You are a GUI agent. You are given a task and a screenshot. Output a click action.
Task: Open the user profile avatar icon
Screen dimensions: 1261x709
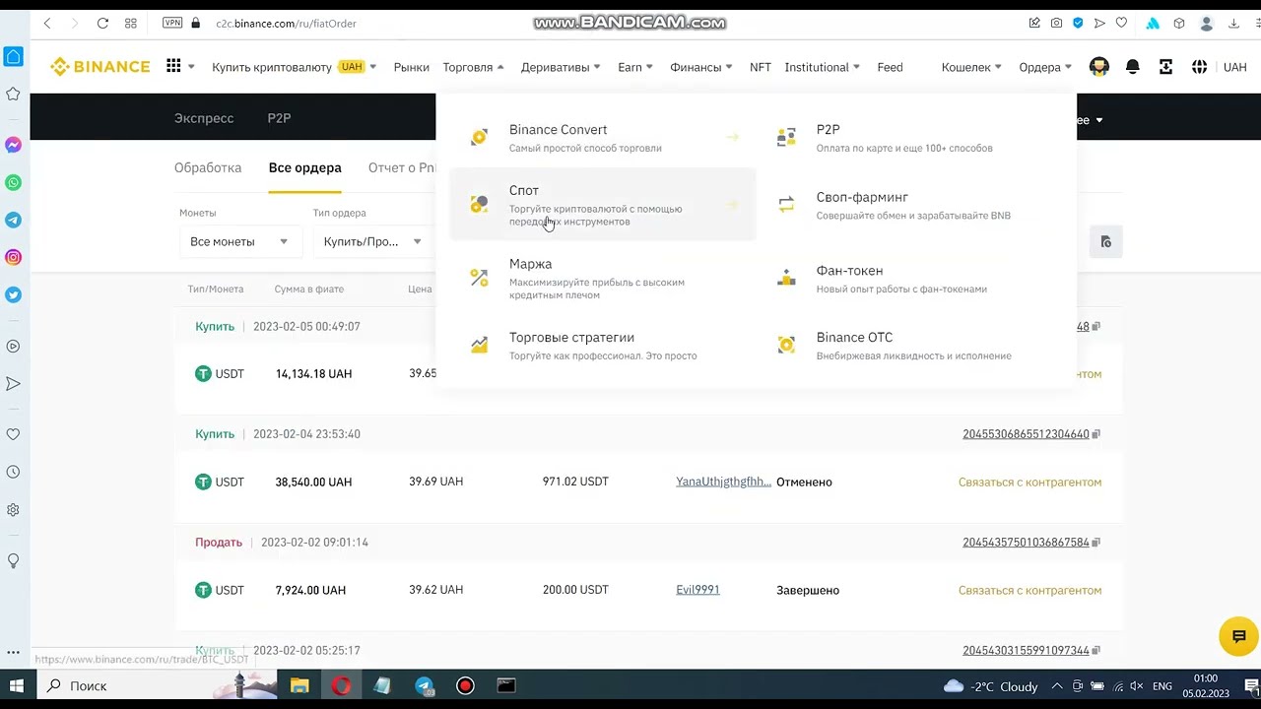1099,67
